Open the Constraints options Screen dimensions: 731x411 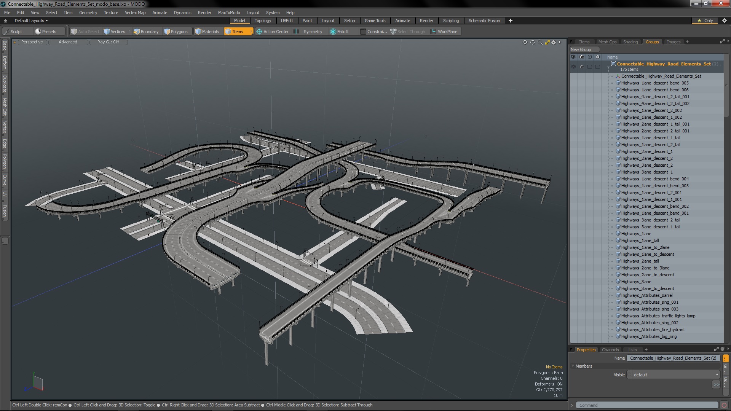[x=373, y=32]
